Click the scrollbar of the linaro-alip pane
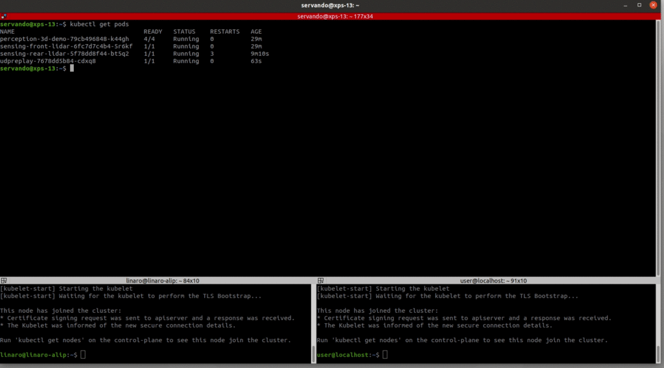 (x=313, y=353)
